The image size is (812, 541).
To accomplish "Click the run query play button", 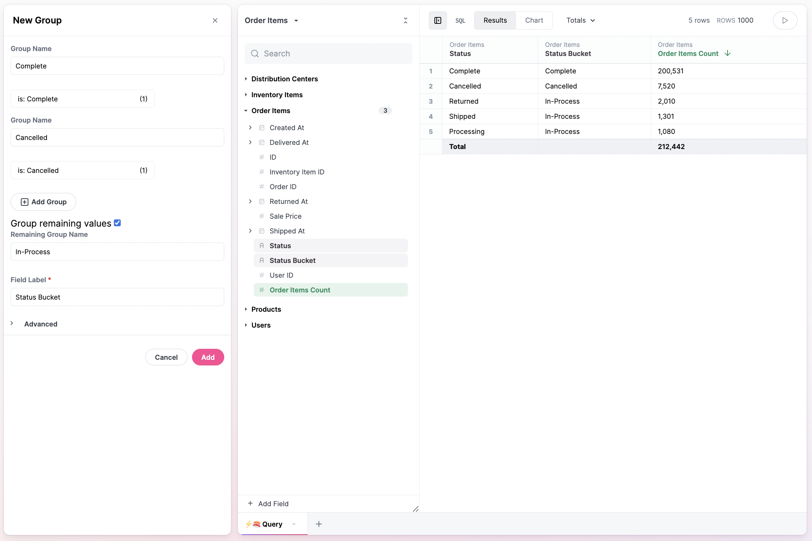I will 785,20.
